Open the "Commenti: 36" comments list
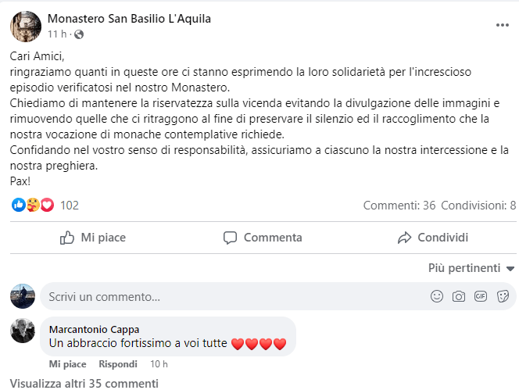 pos(399,206)
